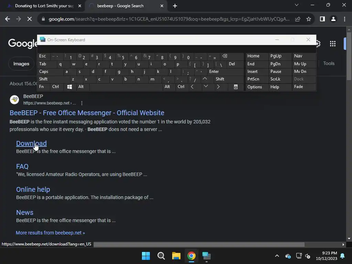
Task: Open the volume muted tray icon
Action: pos(308,256)
